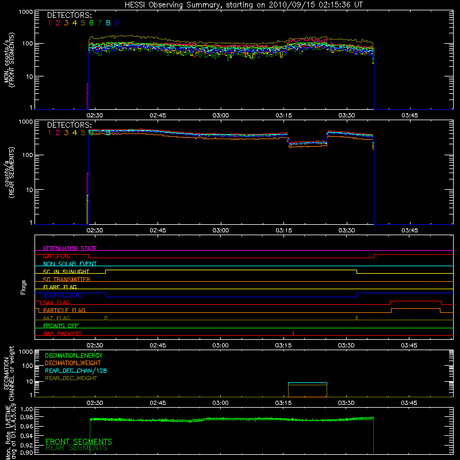
Task: Click the 0.98 y-tick of livetime plot
Action: pos(26,417)
